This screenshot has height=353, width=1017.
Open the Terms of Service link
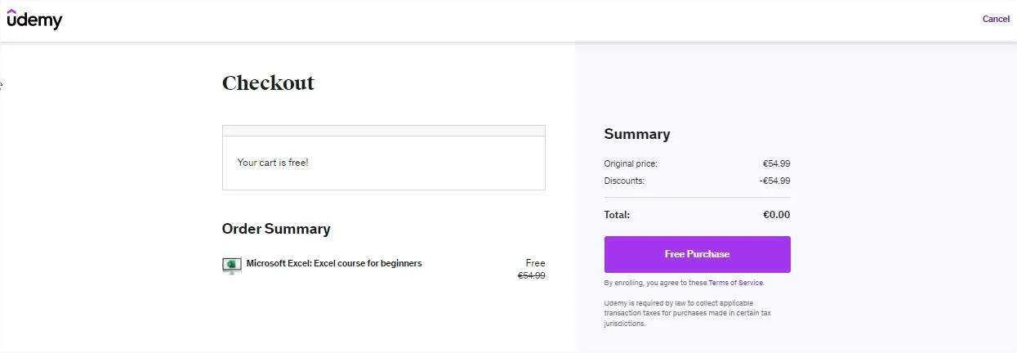coord(735,283)
